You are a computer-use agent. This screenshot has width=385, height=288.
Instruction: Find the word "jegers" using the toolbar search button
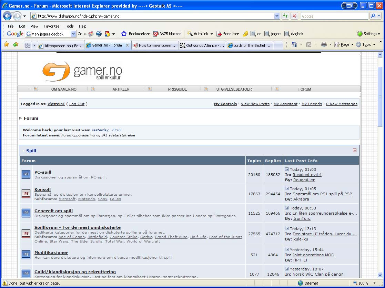[x=273, y=34]
